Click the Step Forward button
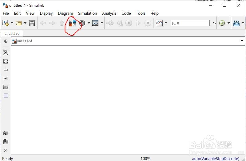Viewport: 246px width, 161px height. click(138, 23)
